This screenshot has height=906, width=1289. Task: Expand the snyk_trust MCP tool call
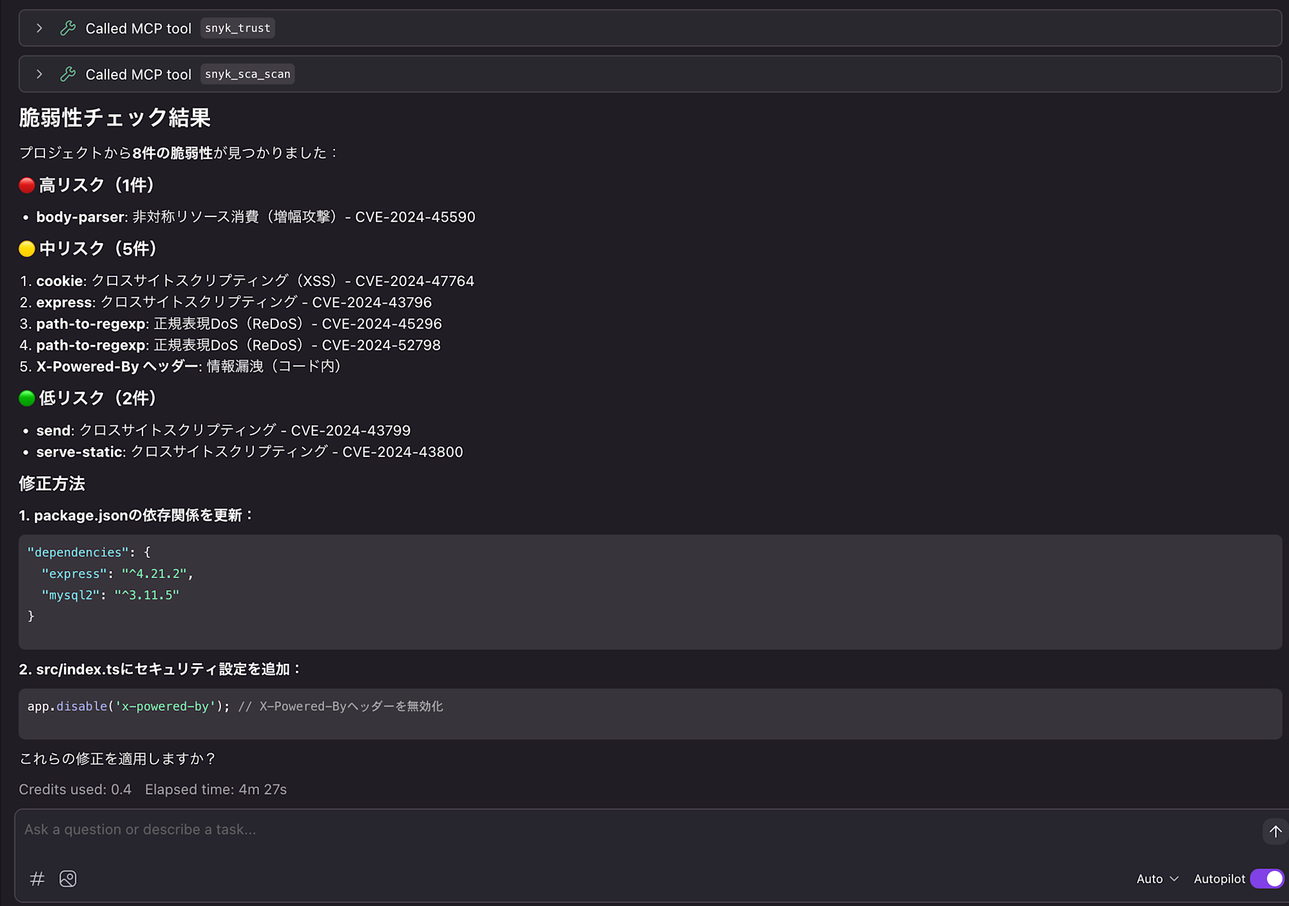39,28
